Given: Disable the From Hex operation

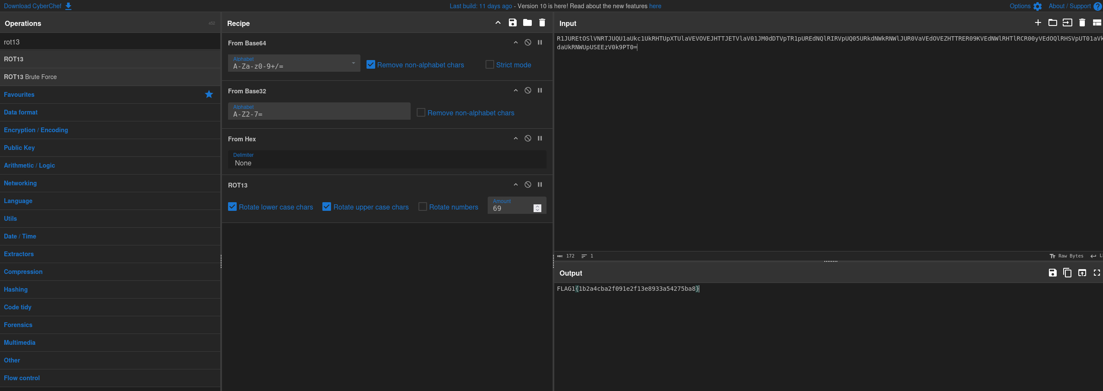Looking at the screenshot, I should point(528,138).
